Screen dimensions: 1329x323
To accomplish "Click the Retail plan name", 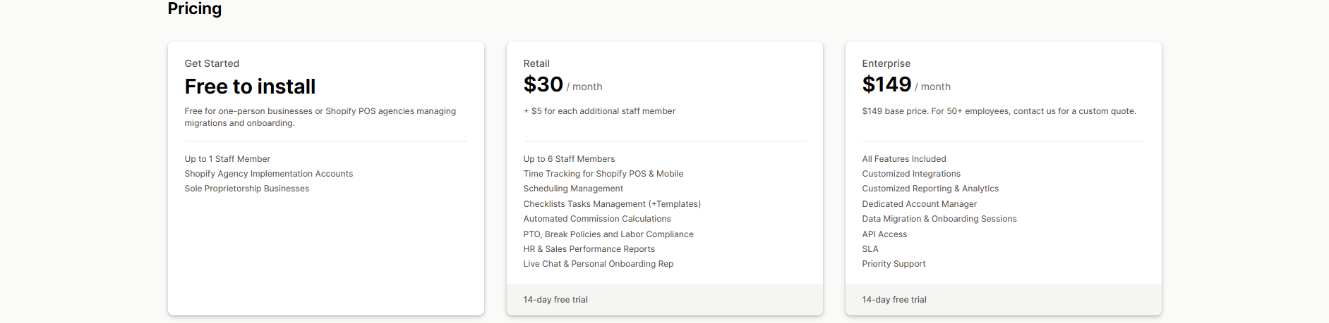I will [x=536, y=63].
